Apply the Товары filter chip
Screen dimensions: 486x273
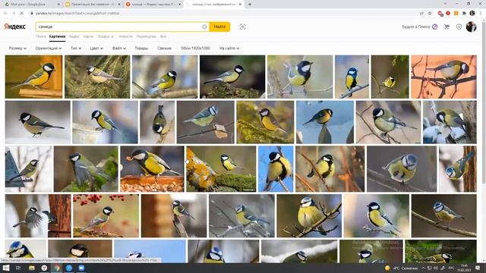click(141, 49)
